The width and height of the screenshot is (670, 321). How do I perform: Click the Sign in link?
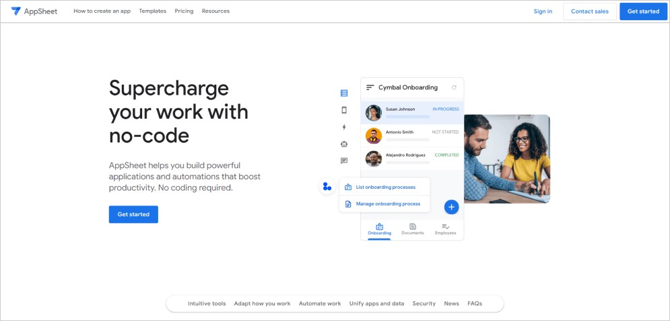(543, 11)
